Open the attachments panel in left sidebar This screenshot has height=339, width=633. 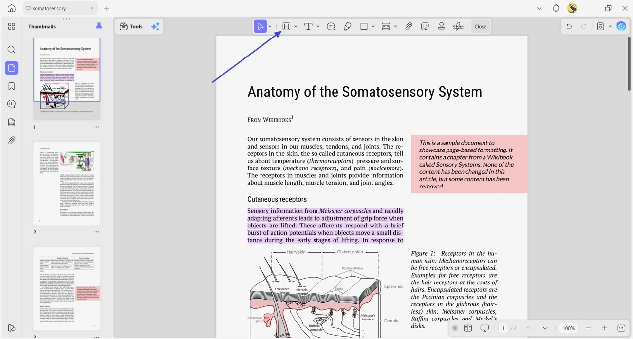coord(12,140)
